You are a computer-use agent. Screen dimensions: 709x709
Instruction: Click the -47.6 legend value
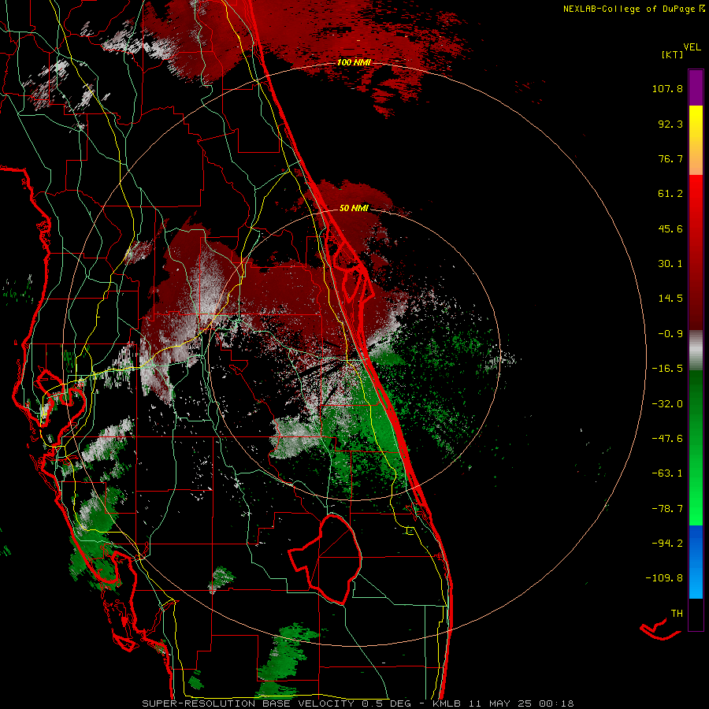667,439
